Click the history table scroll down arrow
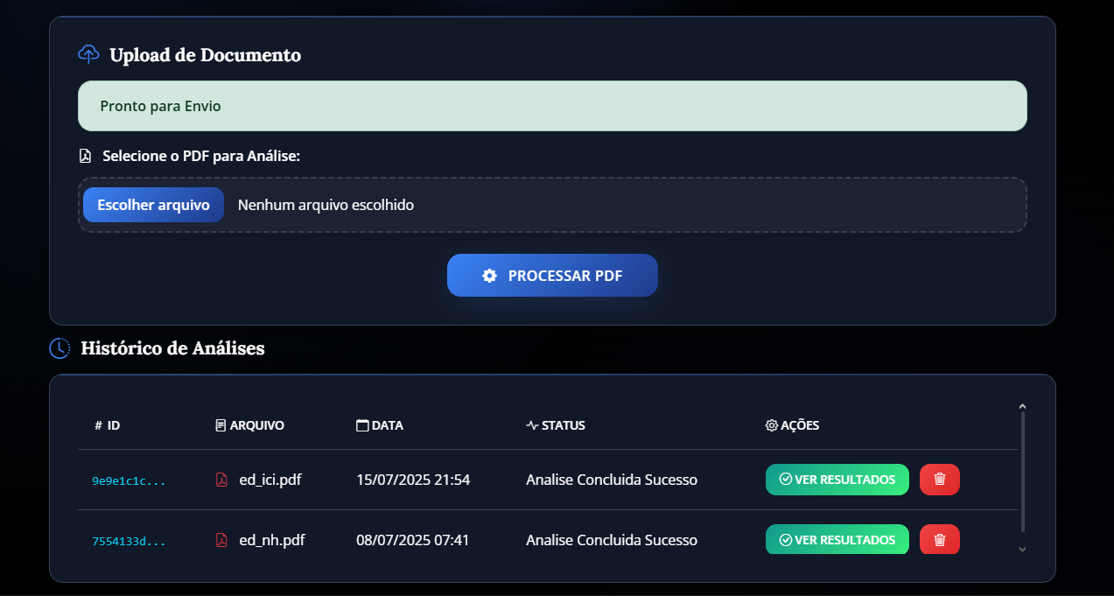Viewport: 1114px width, 596px height. coord(1022,550)
